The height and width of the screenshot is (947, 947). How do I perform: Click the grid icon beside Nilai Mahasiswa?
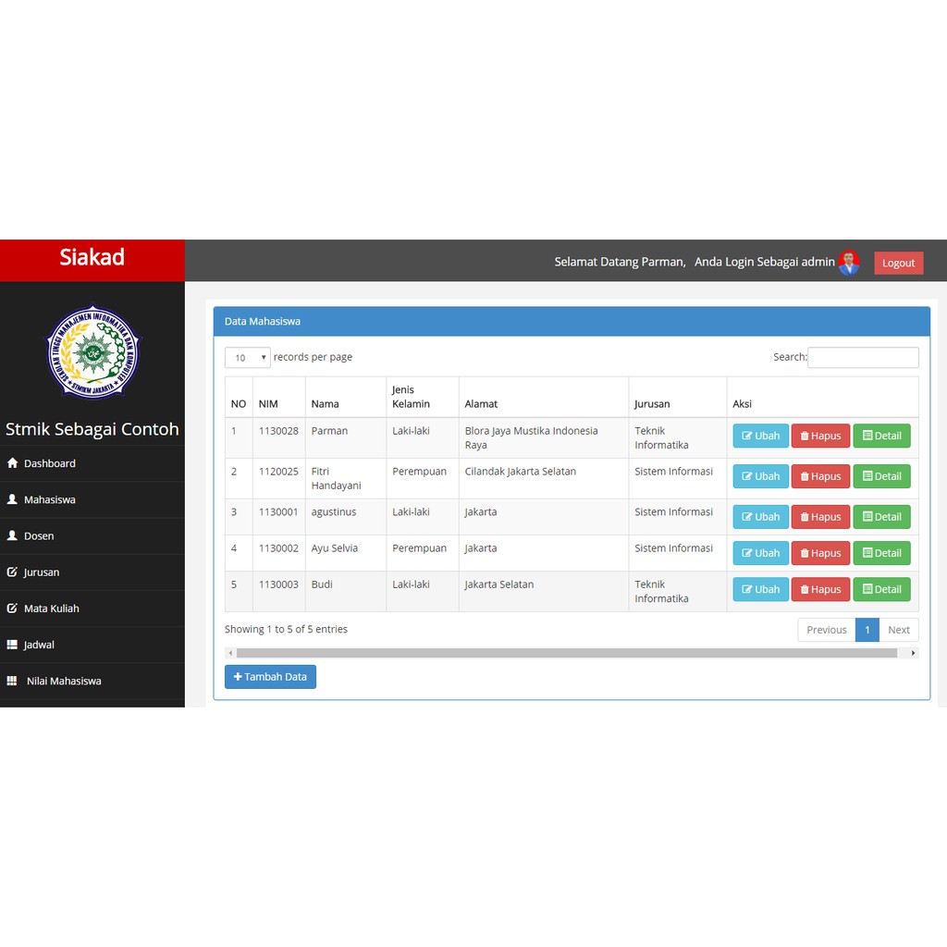point(12,681)
